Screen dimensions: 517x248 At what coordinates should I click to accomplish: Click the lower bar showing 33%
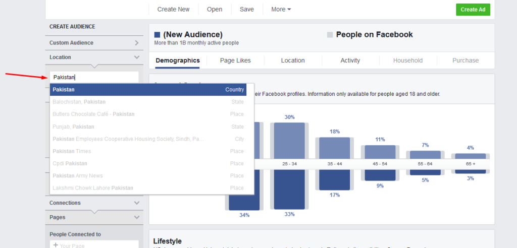point(289,189)
